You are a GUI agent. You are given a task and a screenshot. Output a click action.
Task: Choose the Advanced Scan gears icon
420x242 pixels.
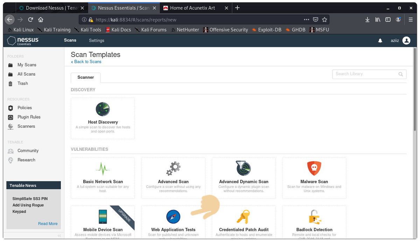click(173, 169)
